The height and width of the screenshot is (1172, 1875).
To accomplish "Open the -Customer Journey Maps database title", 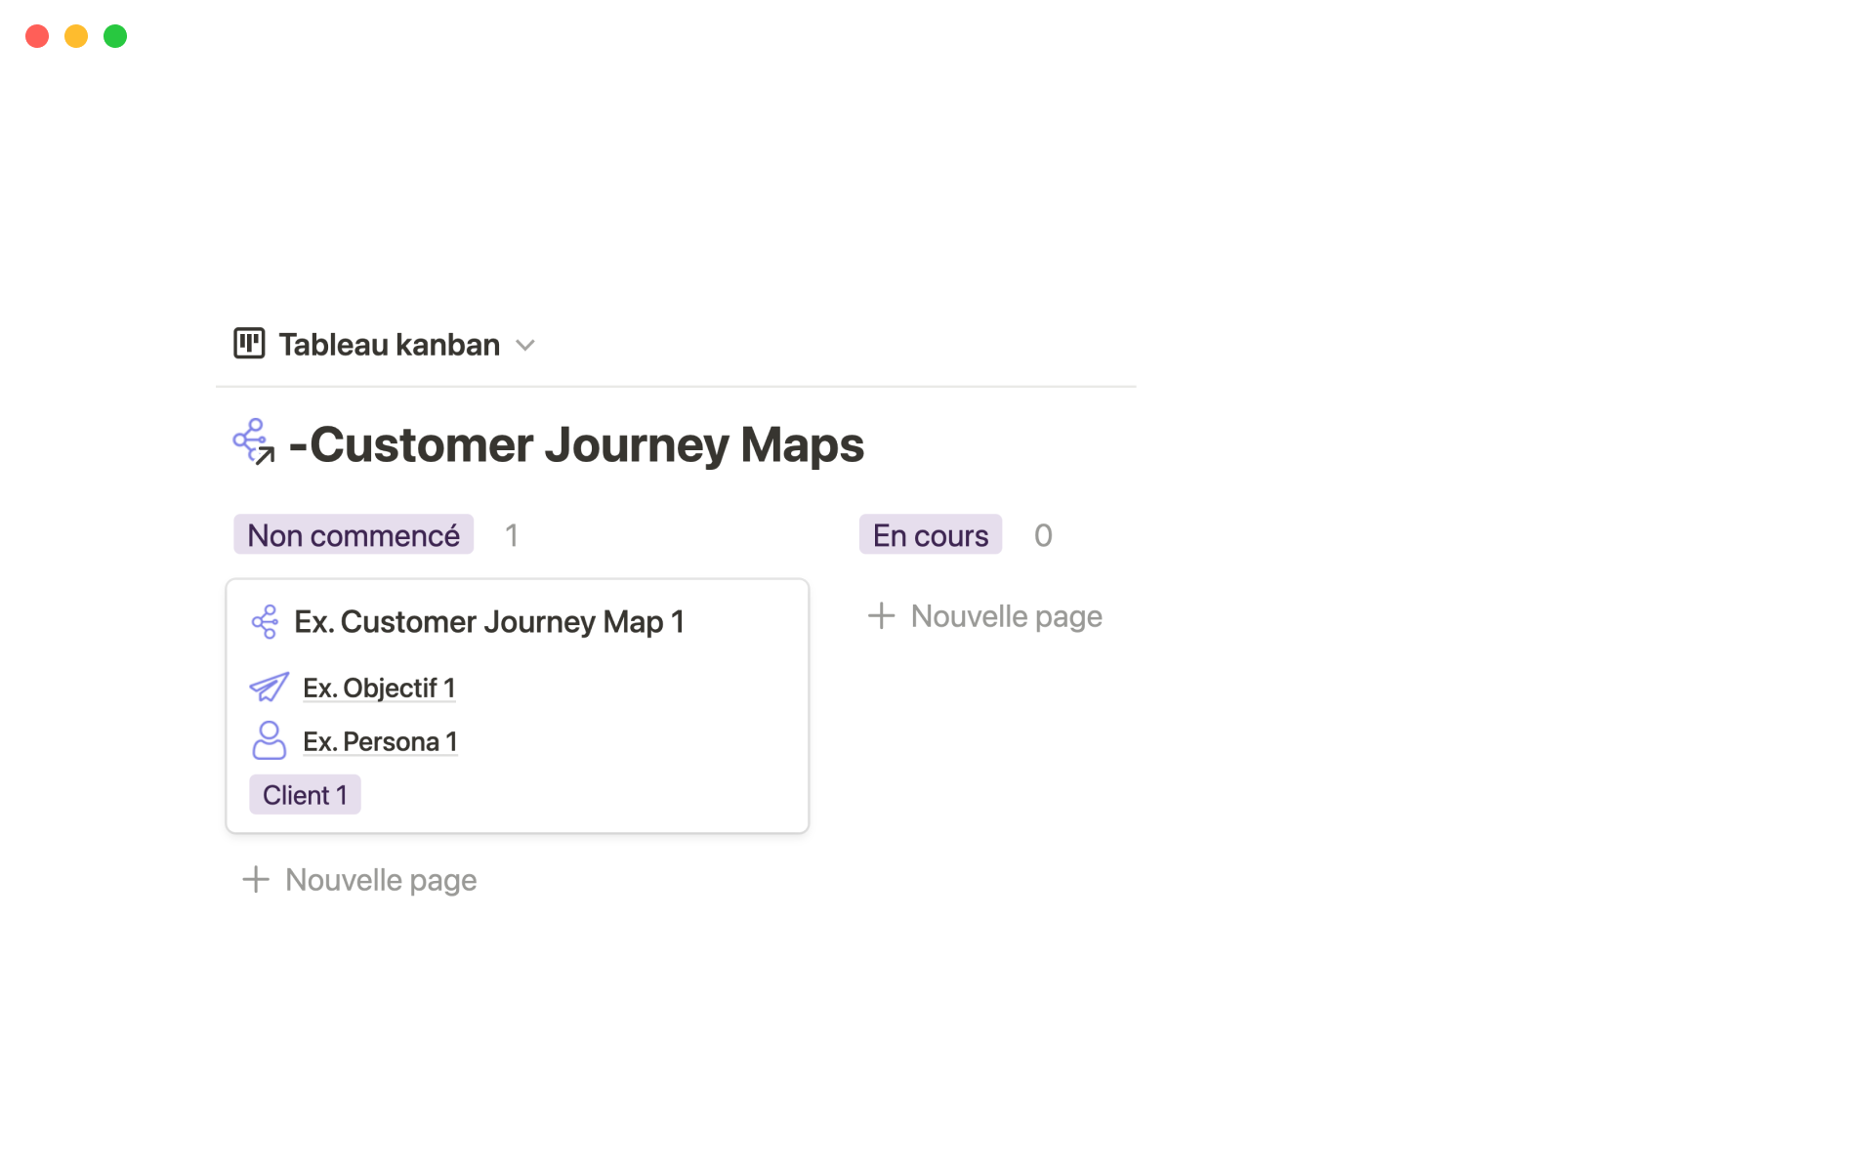I will 576,445.
